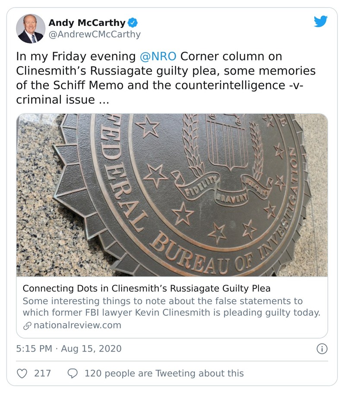Open the FBI seal article image

pos(172,195)
